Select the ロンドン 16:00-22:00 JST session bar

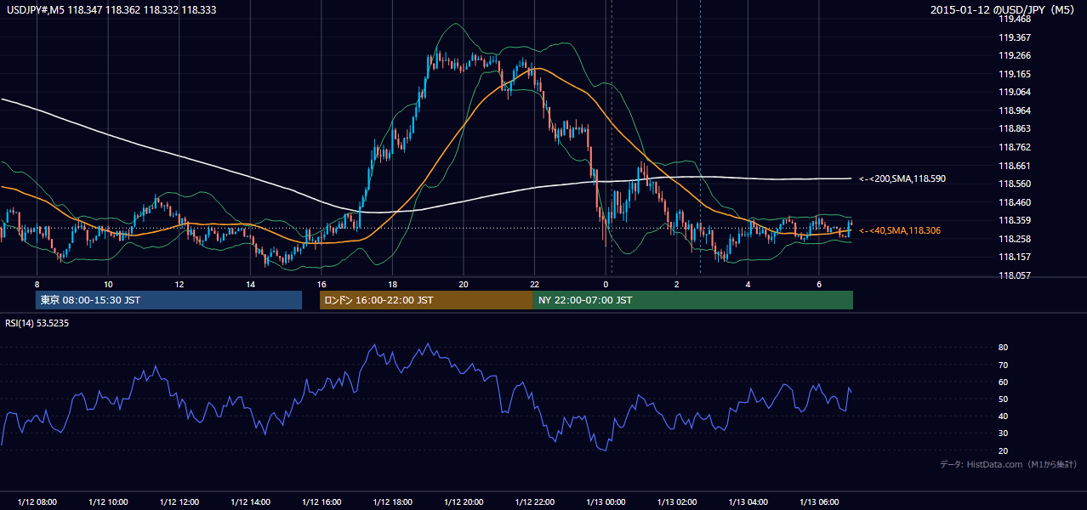coord(426,300)
